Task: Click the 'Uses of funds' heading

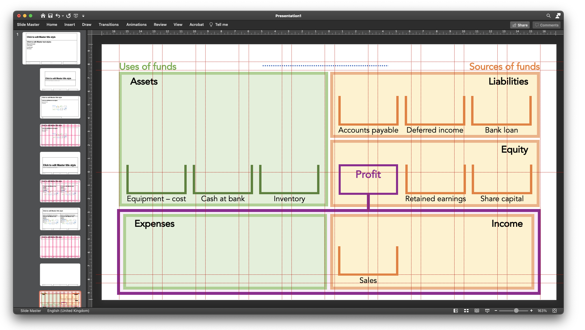Action: point(148,67)
